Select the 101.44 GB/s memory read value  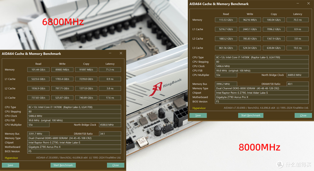click(38, 70)
